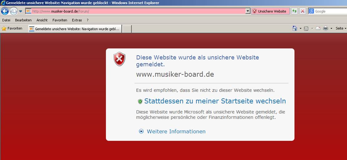The height and width of the screenshot is (160, 347).
Task: Click the Unsichere Website security badge
Action: [270, 11]
